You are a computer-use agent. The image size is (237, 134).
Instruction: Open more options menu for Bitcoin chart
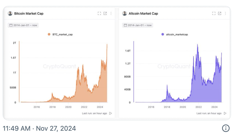point(111,13)
